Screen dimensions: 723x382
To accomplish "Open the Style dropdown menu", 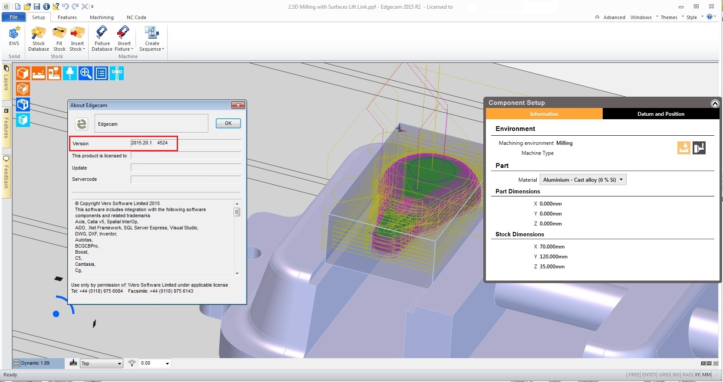I will coord(695,17).
